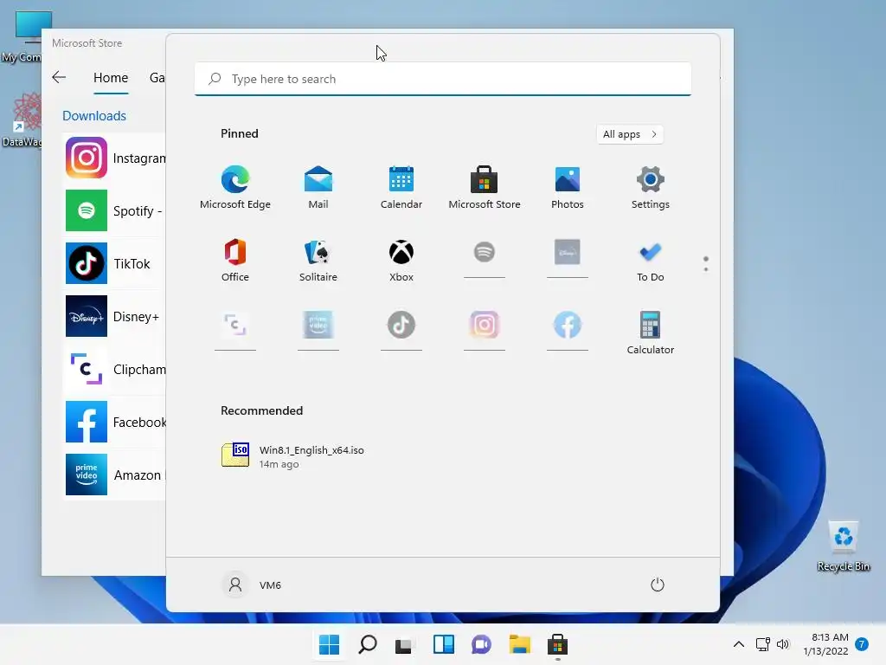Open Win8.1_English_x64.iso recommended file
This screenshot has width=886, height=665.
(292, 455)
